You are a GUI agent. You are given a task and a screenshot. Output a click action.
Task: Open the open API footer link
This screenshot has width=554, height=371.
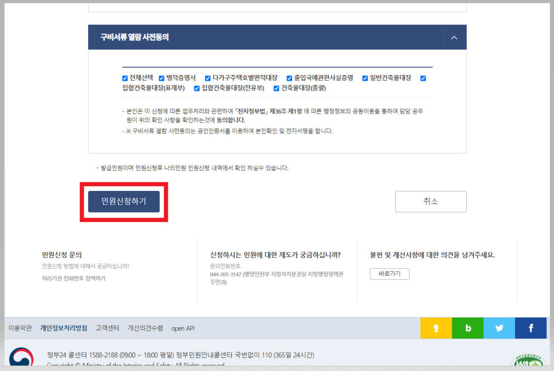(183, 328)
